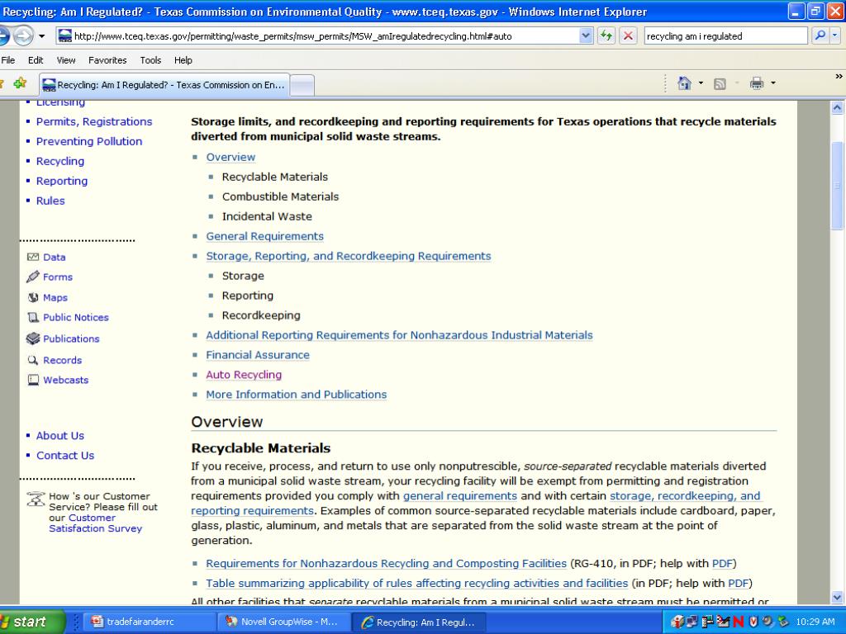The height and width of the screenshot is (634, 846).
Task: Jump to the Overview contents link
Action: coord(231,158)
